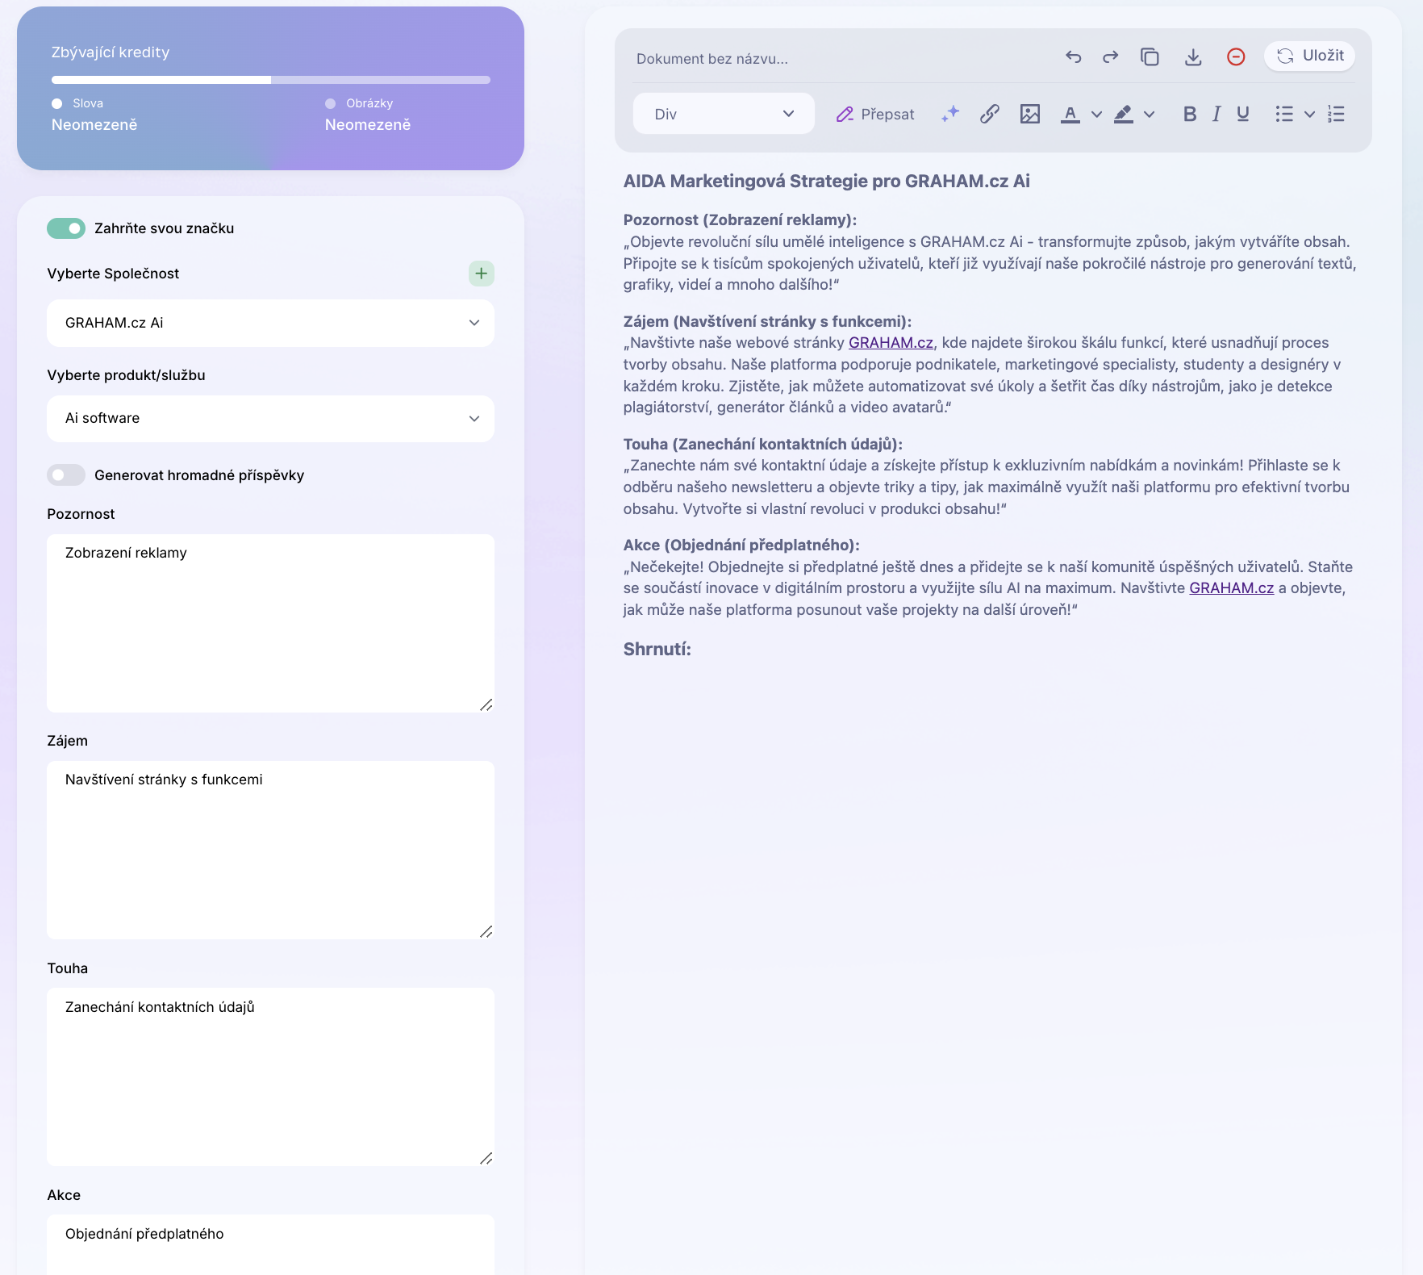Toggle underline formatting
This screenshot has height=1275, width=1423.
tap(1243, 114)
